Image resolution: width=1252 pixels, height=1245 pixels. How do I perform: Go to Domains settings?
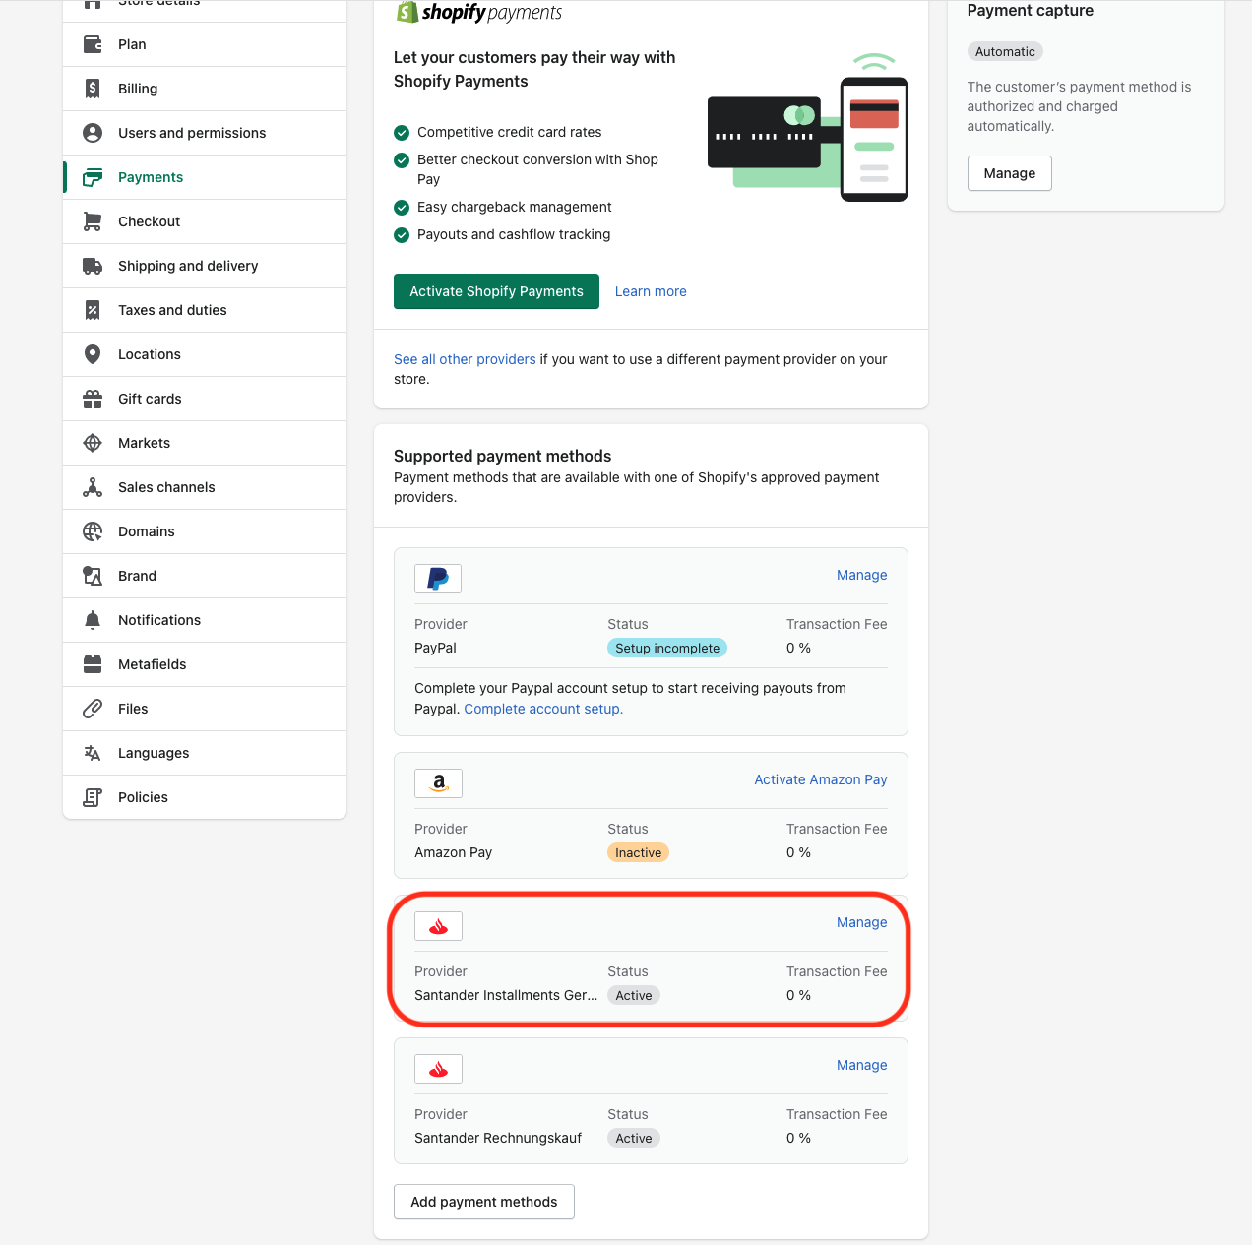205,531
